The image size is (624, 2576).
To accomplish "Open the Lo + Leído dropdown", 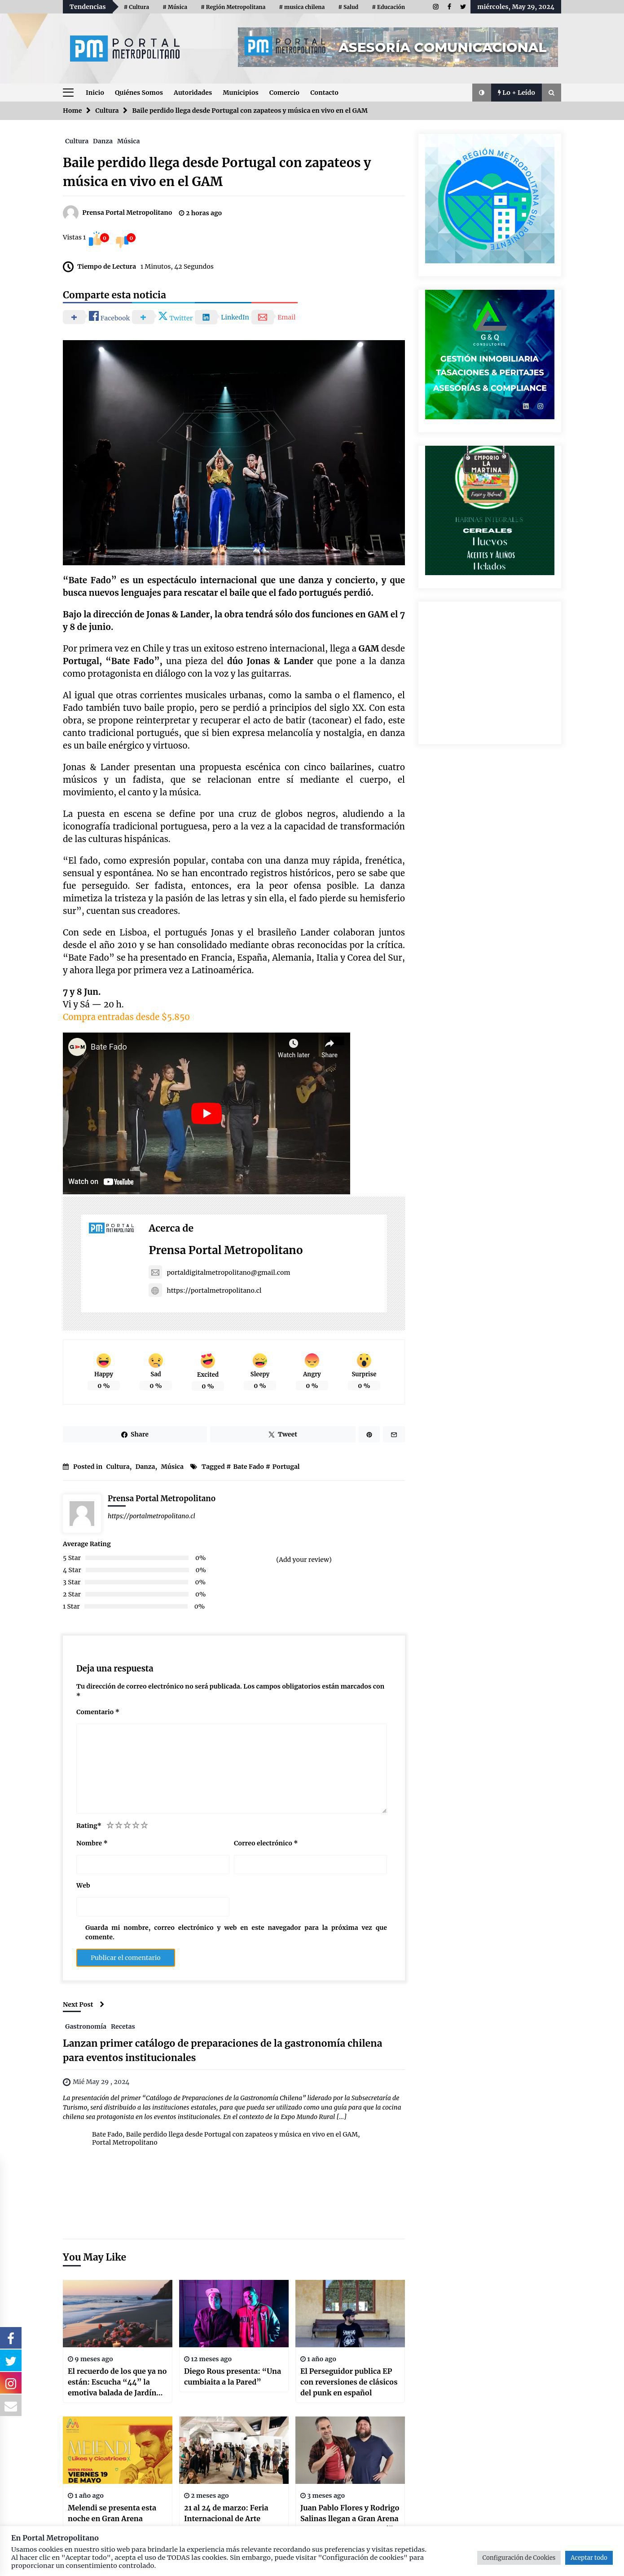I will [x=516, y=92].
